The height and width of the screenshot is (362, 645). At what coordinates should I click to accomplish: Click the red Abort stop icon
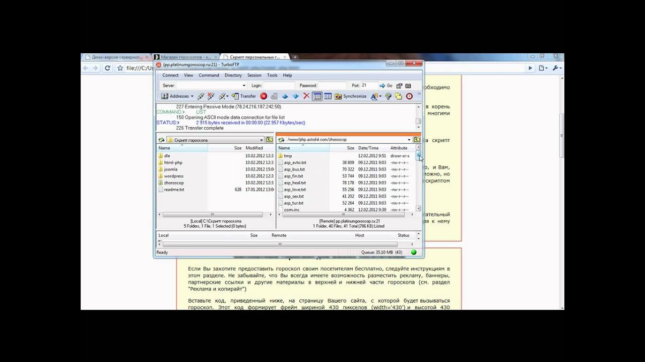(264, 96)
